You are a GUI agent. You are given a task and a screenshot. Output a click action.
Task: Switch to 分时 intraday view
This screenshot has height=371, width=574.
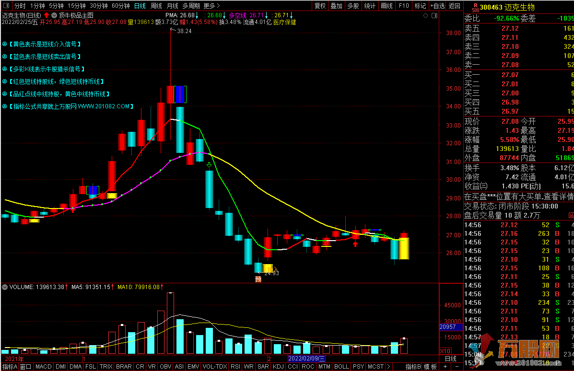coord(20,6)
